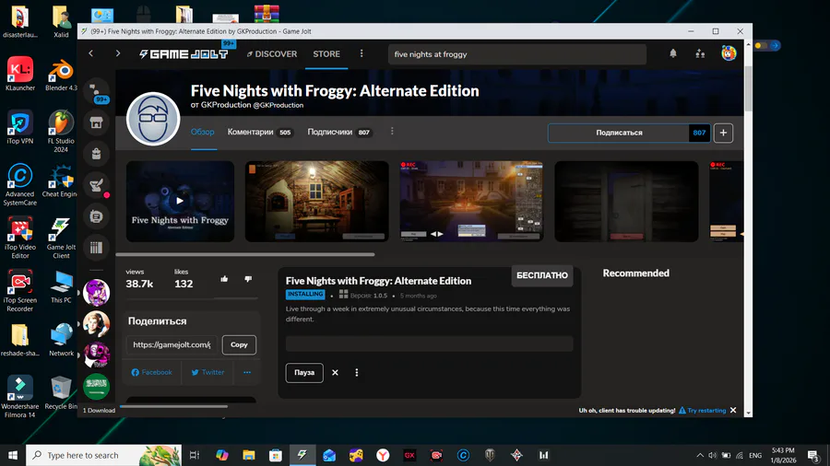Click the Copy button

[239, 344]
